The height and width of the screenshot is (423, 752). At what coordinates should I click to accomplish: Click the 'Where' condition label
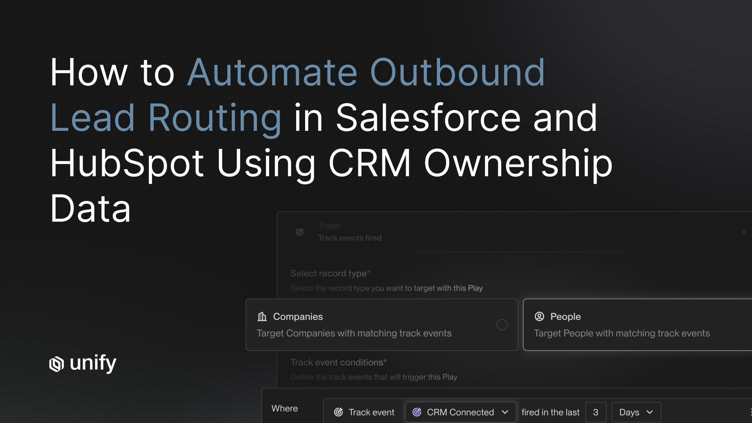285,409
